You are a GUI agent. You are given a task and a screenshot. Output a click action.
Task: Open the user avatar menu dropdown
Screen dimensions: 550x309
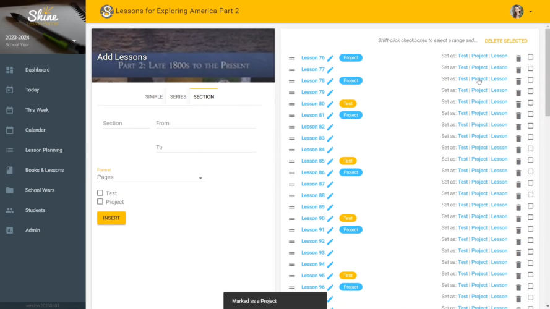pos(522,11)
